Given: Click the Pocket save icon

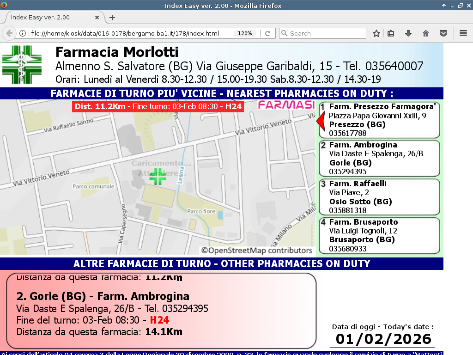Looking at the screenshot, I should tap(443, 33).
